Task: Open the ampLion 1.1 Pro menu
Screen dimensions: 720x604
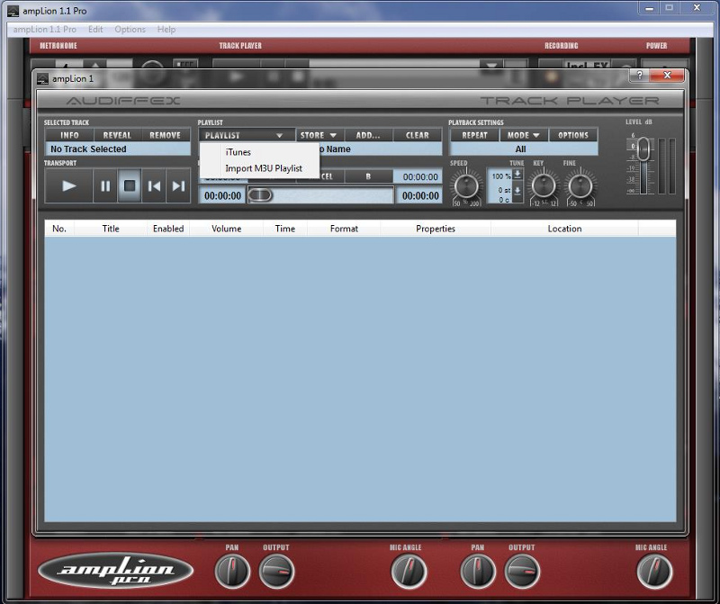Action: pyautogui.click(x=44, y=30)
